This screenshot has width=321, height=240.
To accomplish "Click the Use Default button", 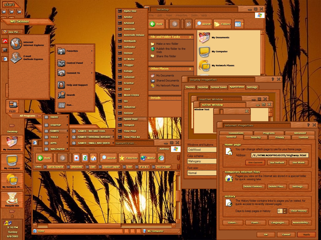I will click(277, 162).
